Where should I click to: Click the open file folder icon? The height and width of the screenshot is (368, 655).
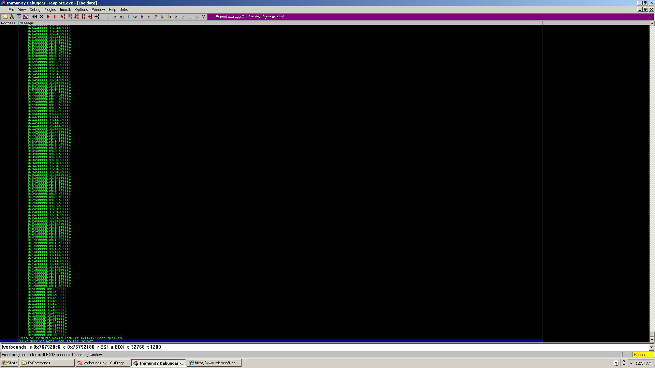[5, 16]
